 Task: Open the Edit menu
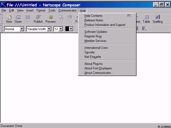[11, 10]
